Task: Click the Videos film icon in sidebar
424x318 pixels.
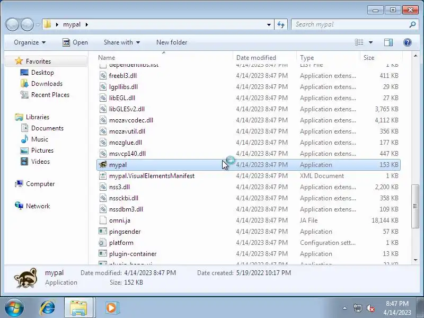Action: click(24, 162)
